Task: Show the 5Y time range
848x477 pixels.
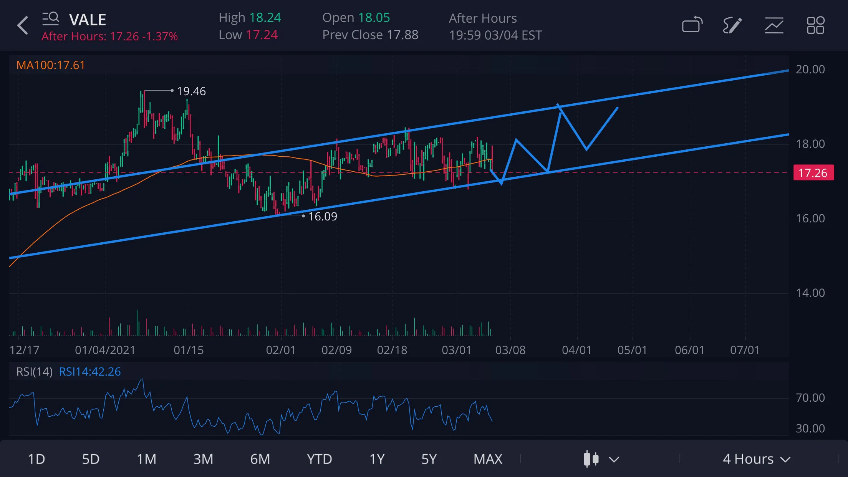Action: coord(429,459)
